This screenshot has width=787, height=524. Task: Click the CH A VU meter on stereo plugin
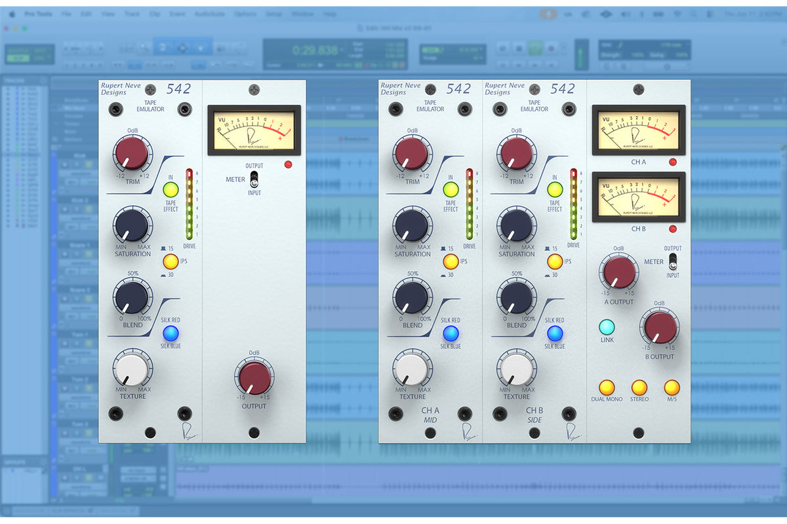click(x=639, y=130)
